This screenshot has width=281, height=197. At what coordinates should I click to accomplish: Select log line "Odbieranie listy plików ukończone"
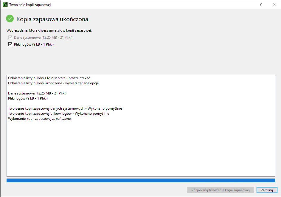tap(54, 83)
